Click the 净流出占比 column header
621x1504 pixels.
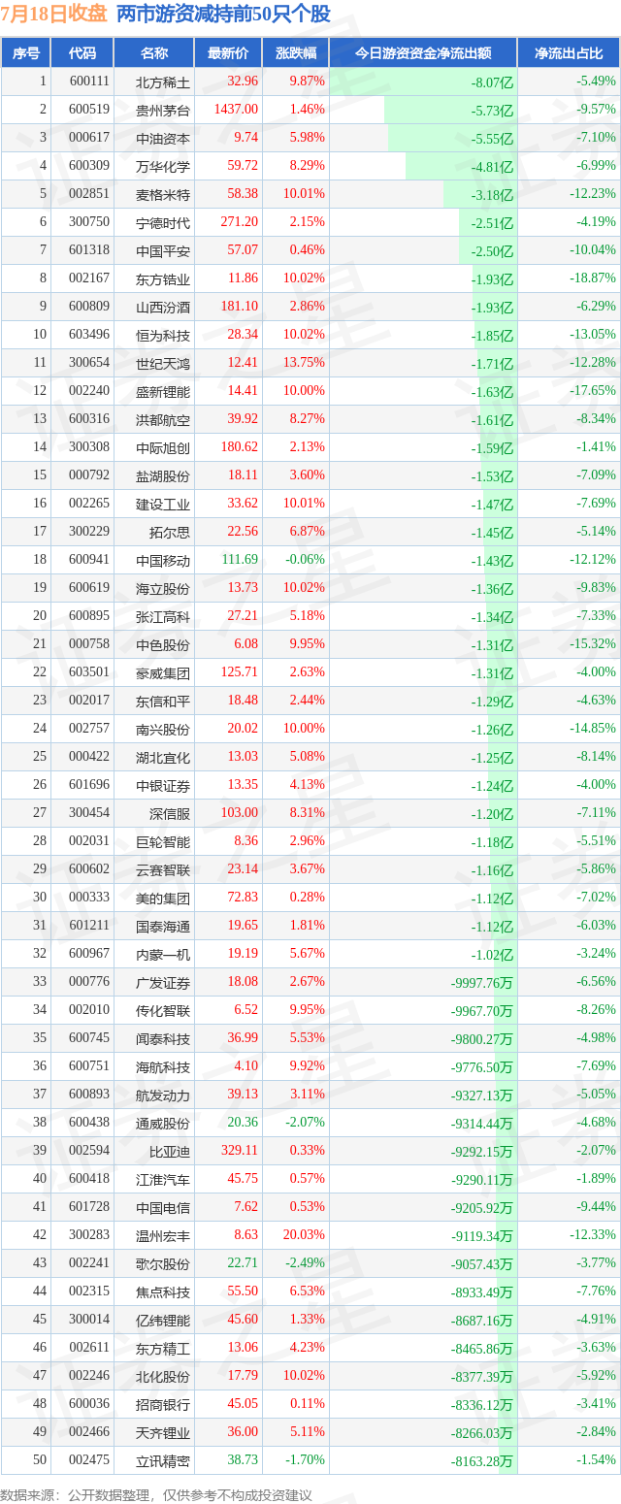569,53
